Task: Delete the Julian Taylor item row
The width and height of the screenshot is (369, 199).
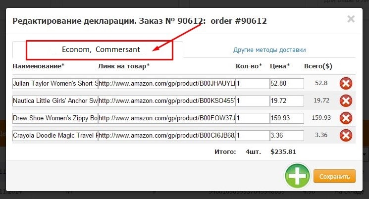Action: tap(346, 83)
